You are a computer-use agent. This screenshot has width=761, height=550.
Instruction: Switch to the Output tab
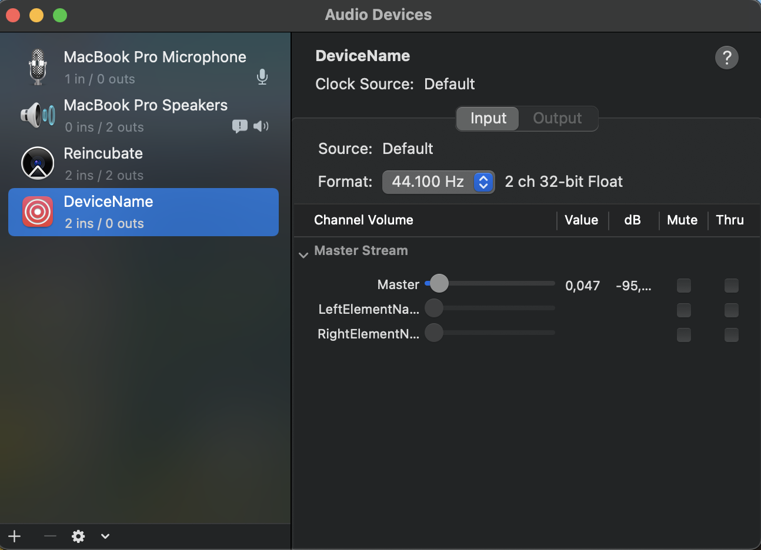[x=557, y=119]
